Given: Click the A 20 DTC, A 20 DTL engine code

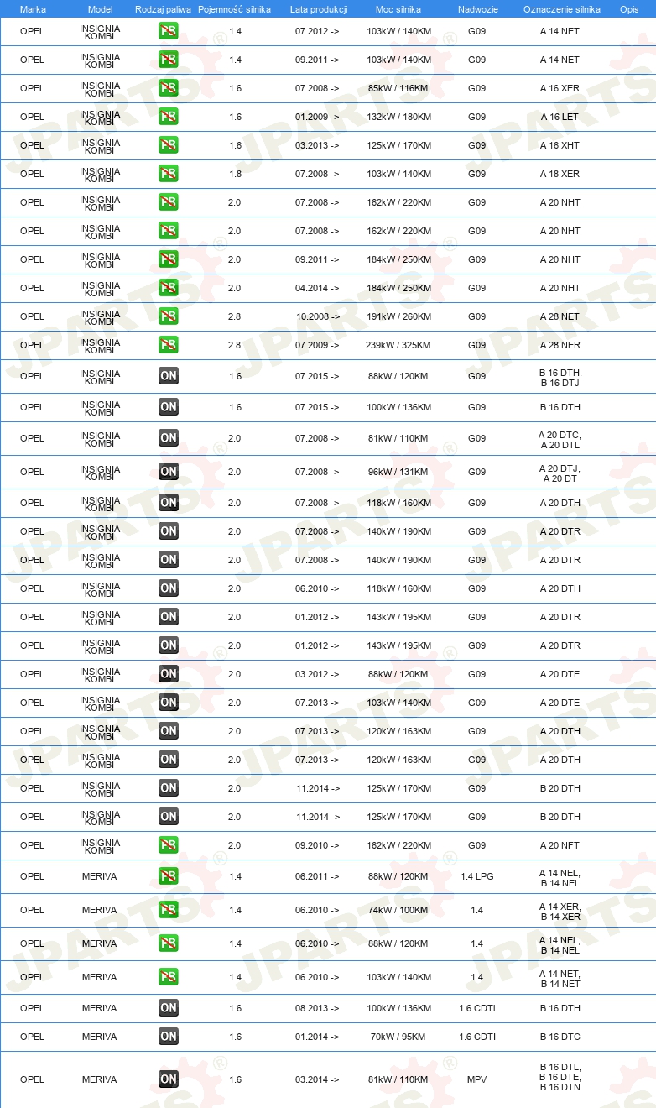Looking at the screenshot, I should click(560, 440).
